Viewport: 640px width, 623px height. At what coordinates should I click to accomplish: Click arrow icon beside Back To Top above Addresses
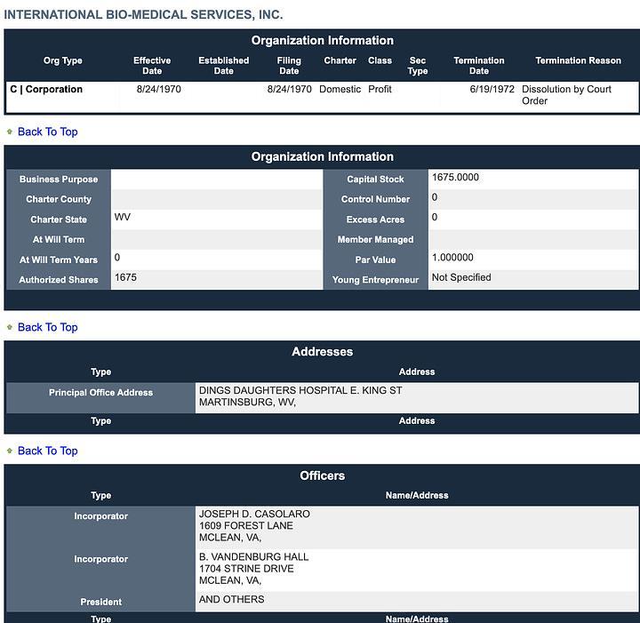click(x=10, y=327)
